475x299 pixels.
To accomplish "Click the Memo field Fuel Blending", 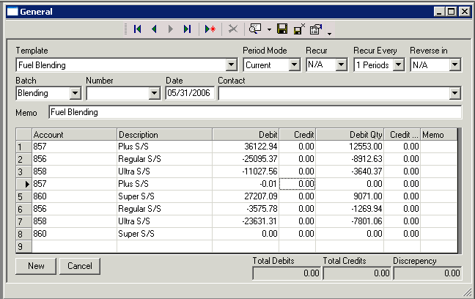I will [x=255, y=112].
